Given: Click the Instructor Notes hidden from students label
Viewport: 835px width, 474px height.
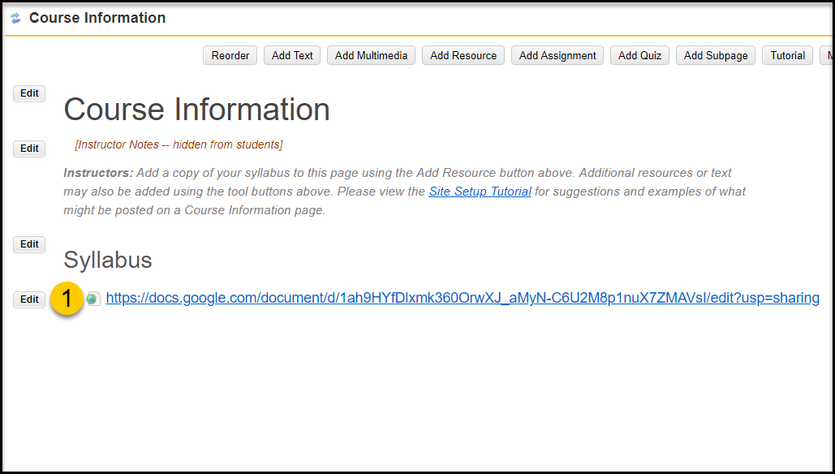Looking at the screenshot, I should [x=179, y=144].
